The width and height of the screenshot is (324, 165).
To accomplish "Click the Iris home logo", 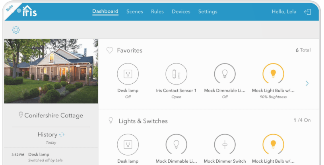I will pos(29,11).
